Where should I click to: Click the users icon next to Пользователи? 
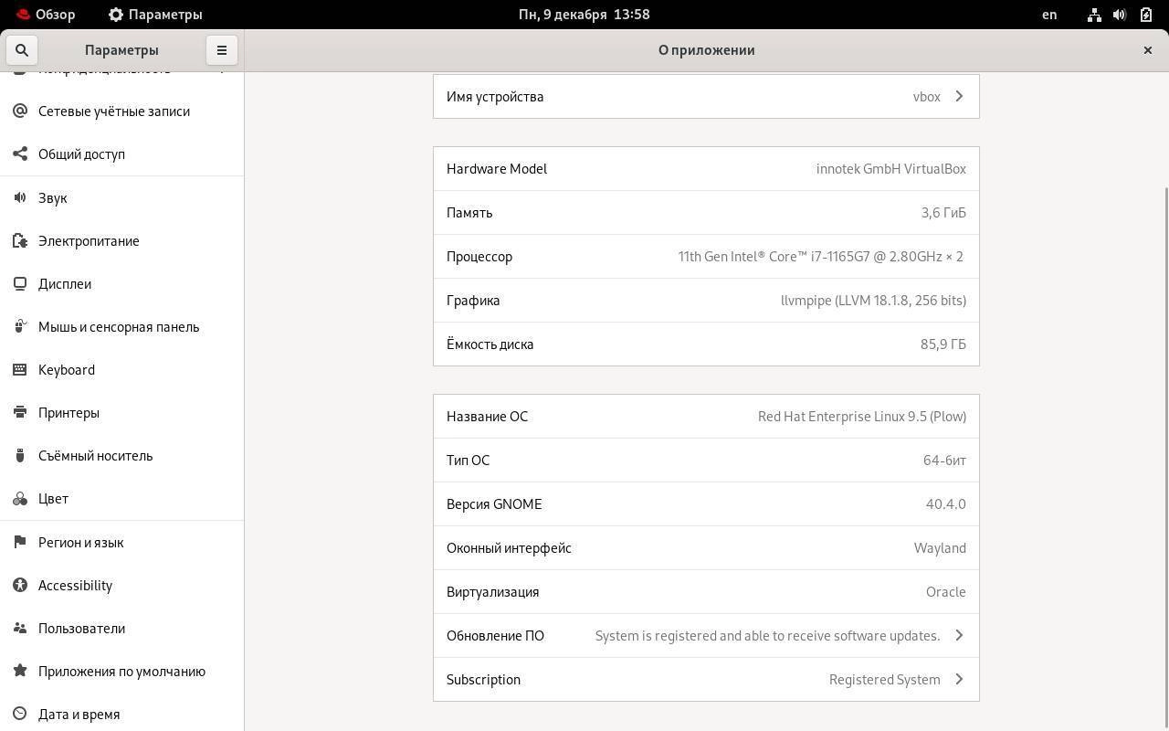click(x=20, y=628)
